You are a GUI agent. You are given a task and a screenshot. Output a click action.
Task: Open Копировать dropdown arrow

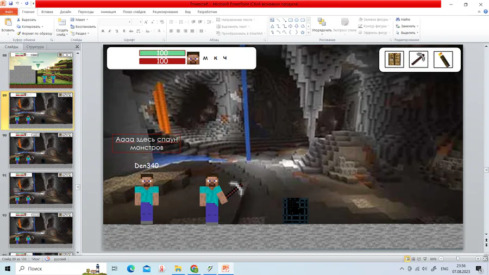coord(42,27)
